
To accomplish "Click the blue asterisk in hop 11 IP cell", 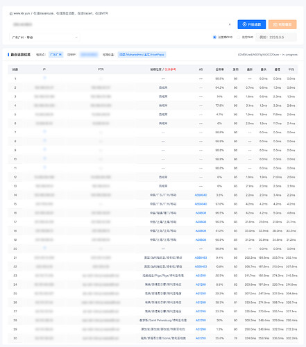I will click(x=44, y=167).
